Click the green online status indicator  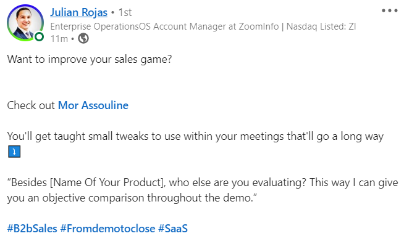[x=39, y=37]
